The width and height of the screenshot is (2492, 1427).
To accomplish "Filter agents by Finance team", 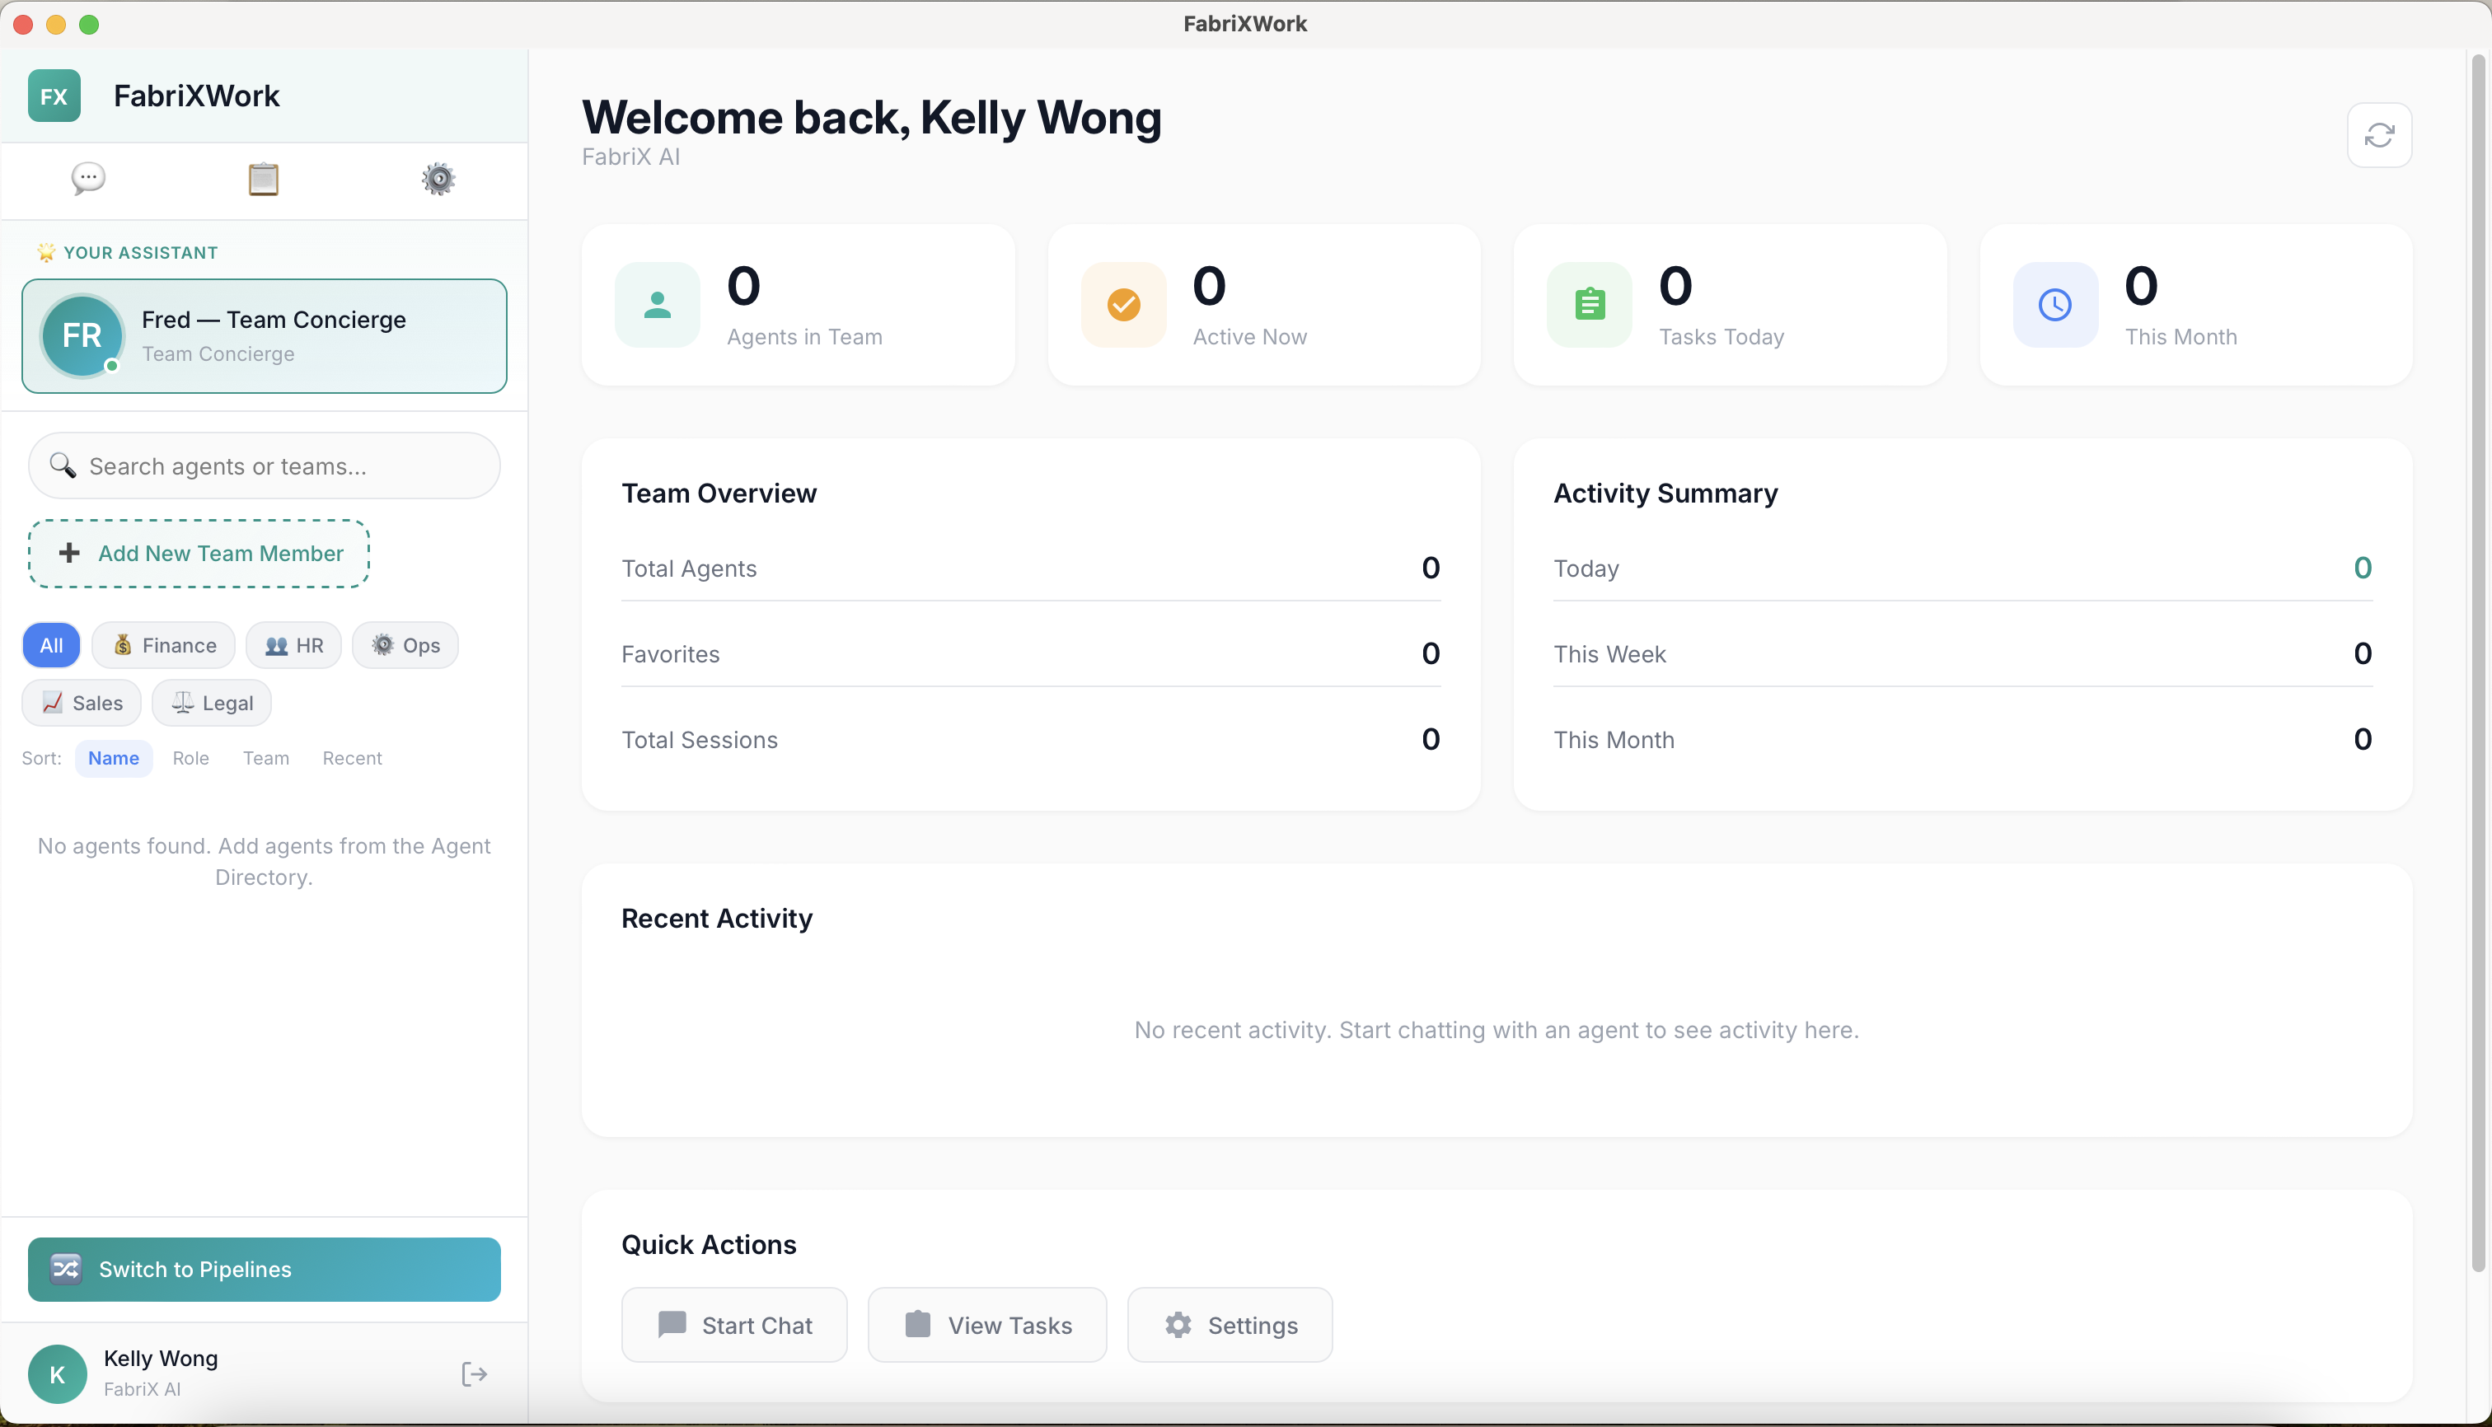I will coord(164,645).
